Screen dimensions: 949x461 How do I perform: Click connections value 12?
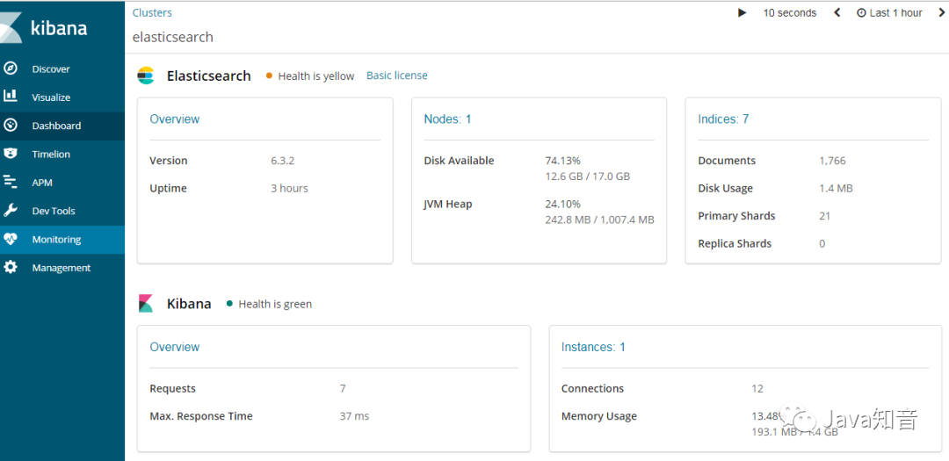point(757,389)
